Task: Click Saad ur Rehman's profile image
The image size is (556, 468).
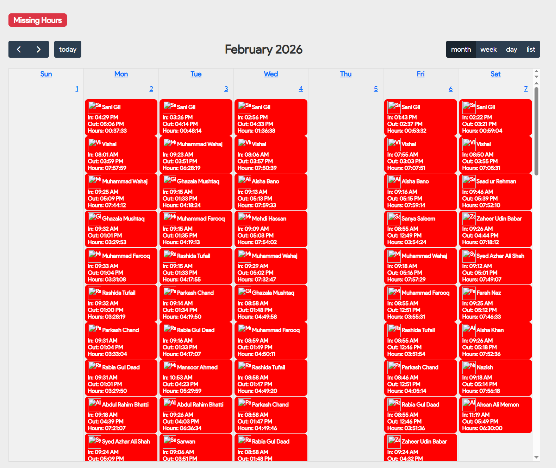Action: [469, 180]
